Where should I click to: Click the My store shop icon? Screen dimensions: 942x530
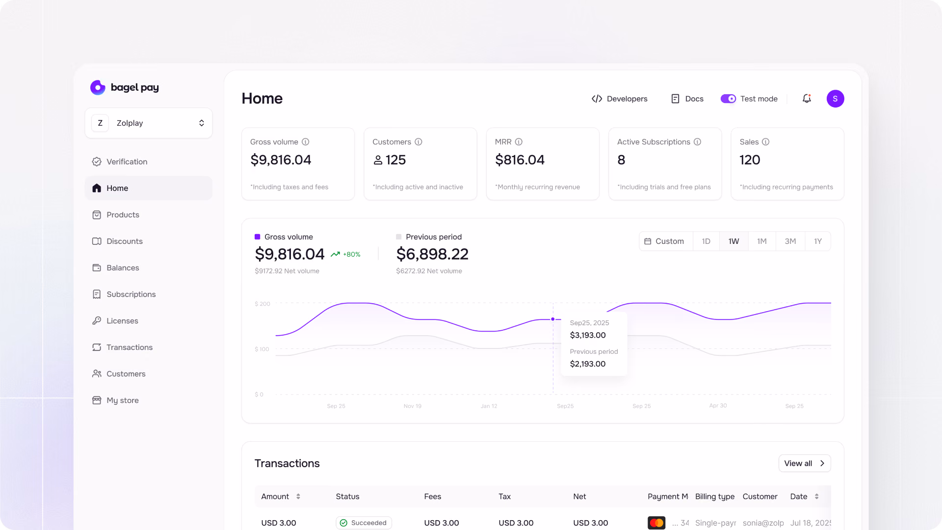pos(97,400)
